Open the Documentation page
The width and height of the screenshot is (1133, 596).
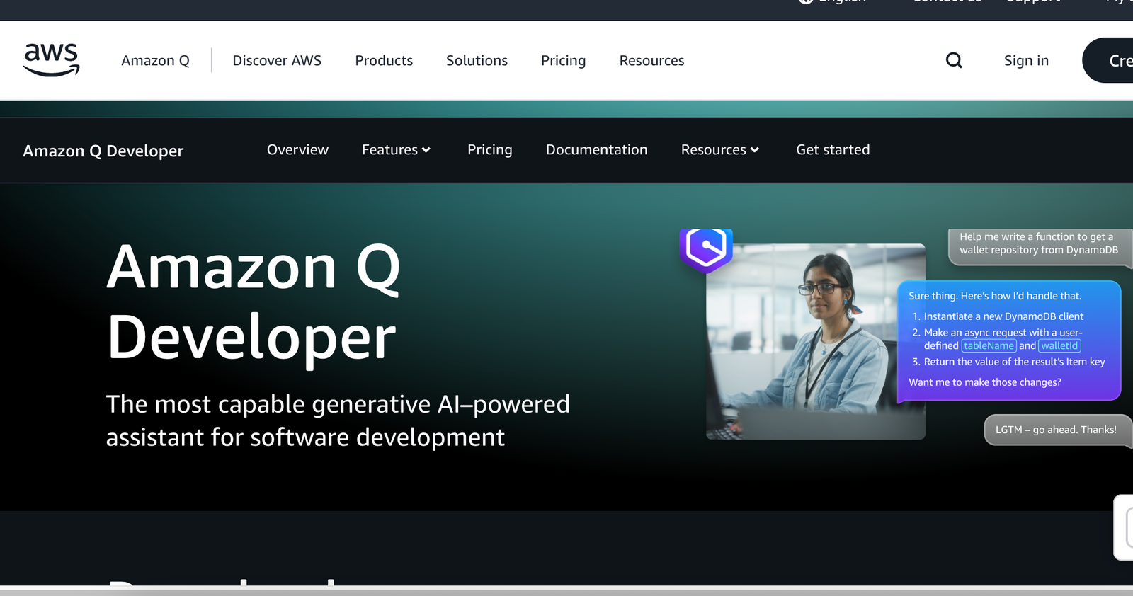pos(596,149)
